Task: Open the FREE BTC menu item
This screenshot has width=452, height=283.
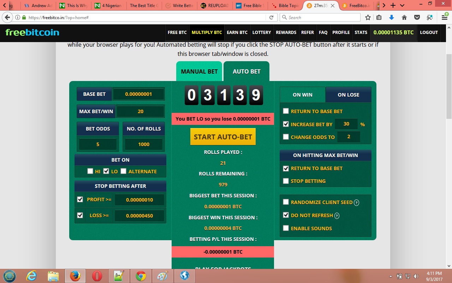Action: coord(177,32)
